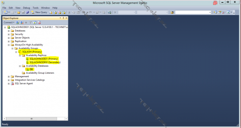241x128 pixels.
Task: Open the Tools menu
Action: [35, 8]
